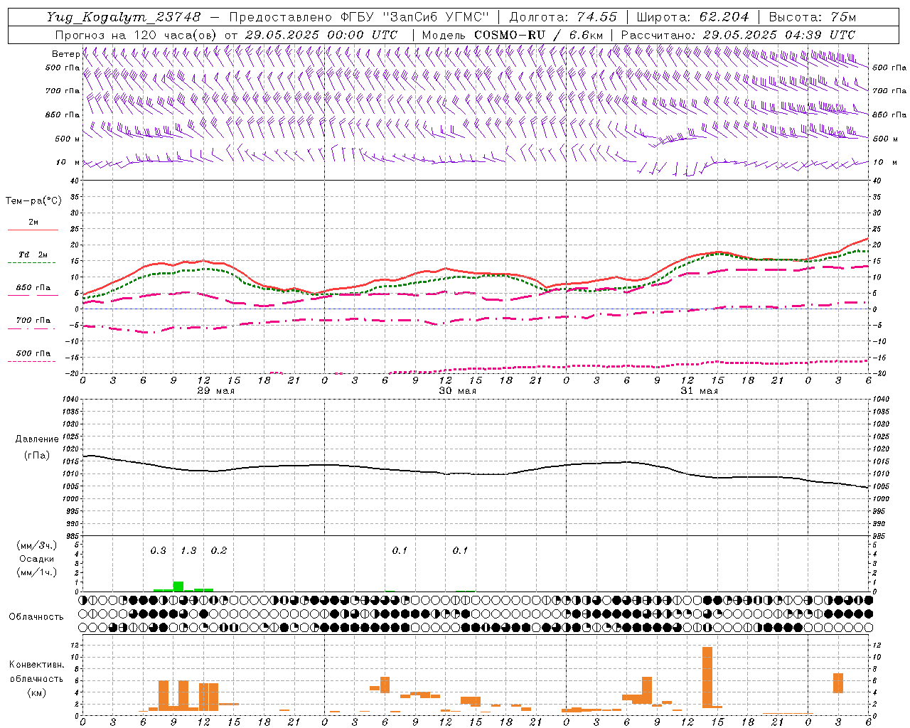Click the computed time Рассчитано: 29.05.2025 04:39 UTC
This screenshot has height=728, width=910.
pyautogui.click(x=738, y=35)
